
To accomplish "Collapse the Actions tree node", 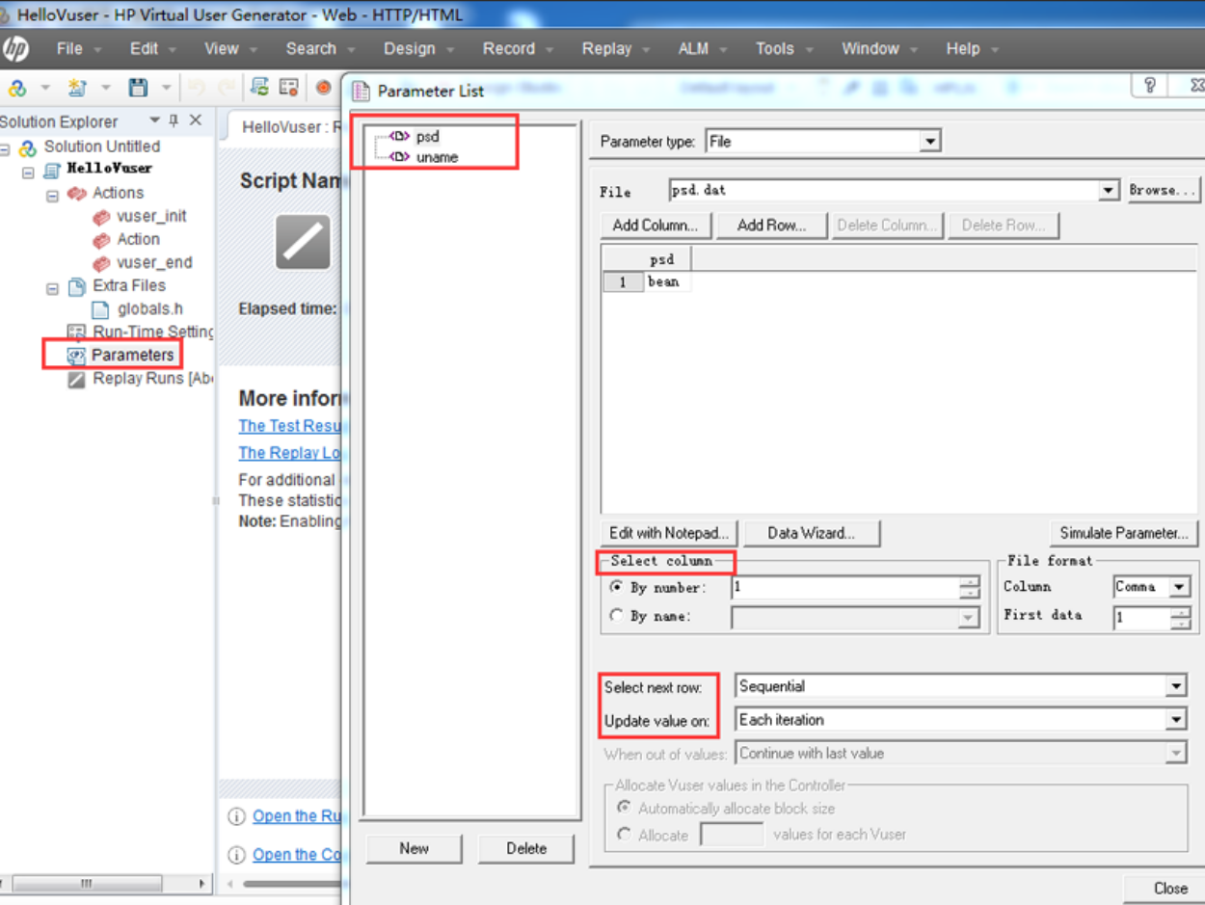I will click(x=52, y=194).
